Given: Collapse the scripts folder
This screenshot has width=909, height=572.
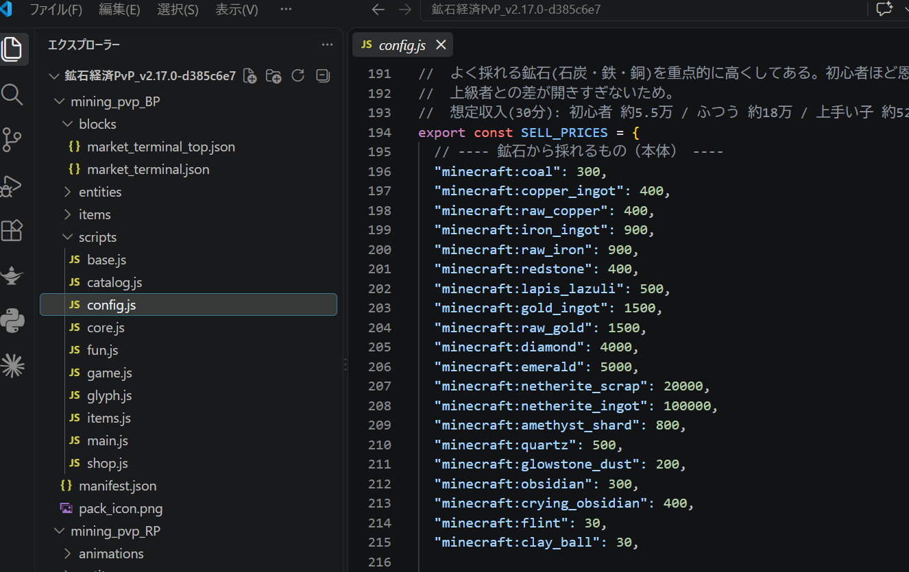Looking at the screenshot, I should (67, 237).
